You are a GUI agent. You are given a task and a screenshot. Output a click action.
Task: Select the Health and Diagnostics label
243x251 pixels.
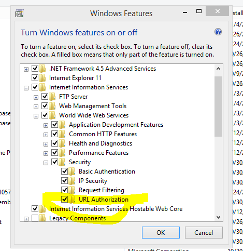(x=101, y=143)
